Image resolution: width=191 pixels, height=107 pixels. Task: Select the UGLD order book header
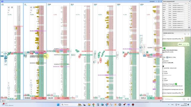coord(95,4)
